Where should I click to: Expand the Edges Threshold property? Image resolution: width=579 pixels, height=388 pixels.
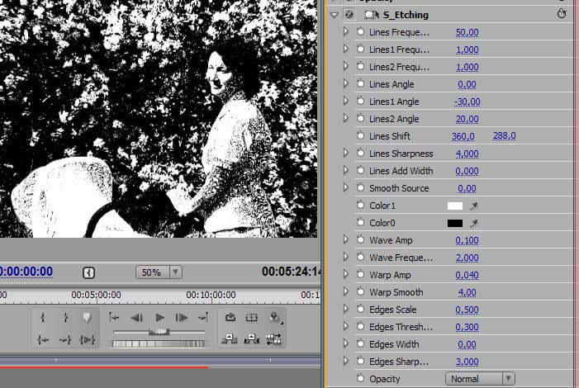point(346,326)
